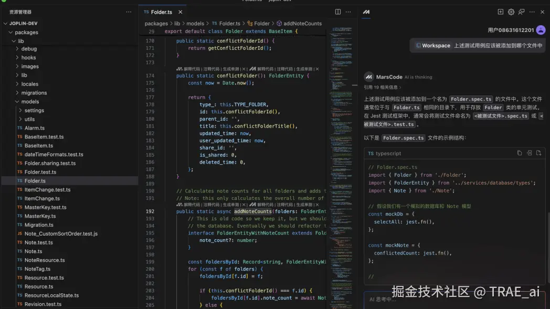Click sticky header line export default class Folder

pos(231,31)
